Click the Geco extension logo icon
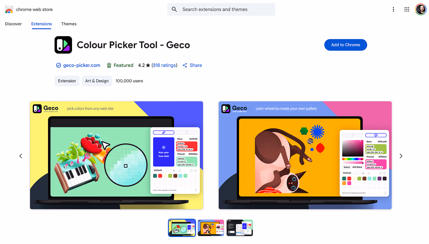 coord(63,45)
